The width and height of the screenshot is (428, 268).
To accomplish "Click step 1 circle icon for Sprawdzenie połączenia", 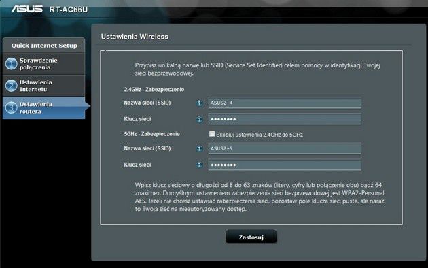I will point(11,64).
